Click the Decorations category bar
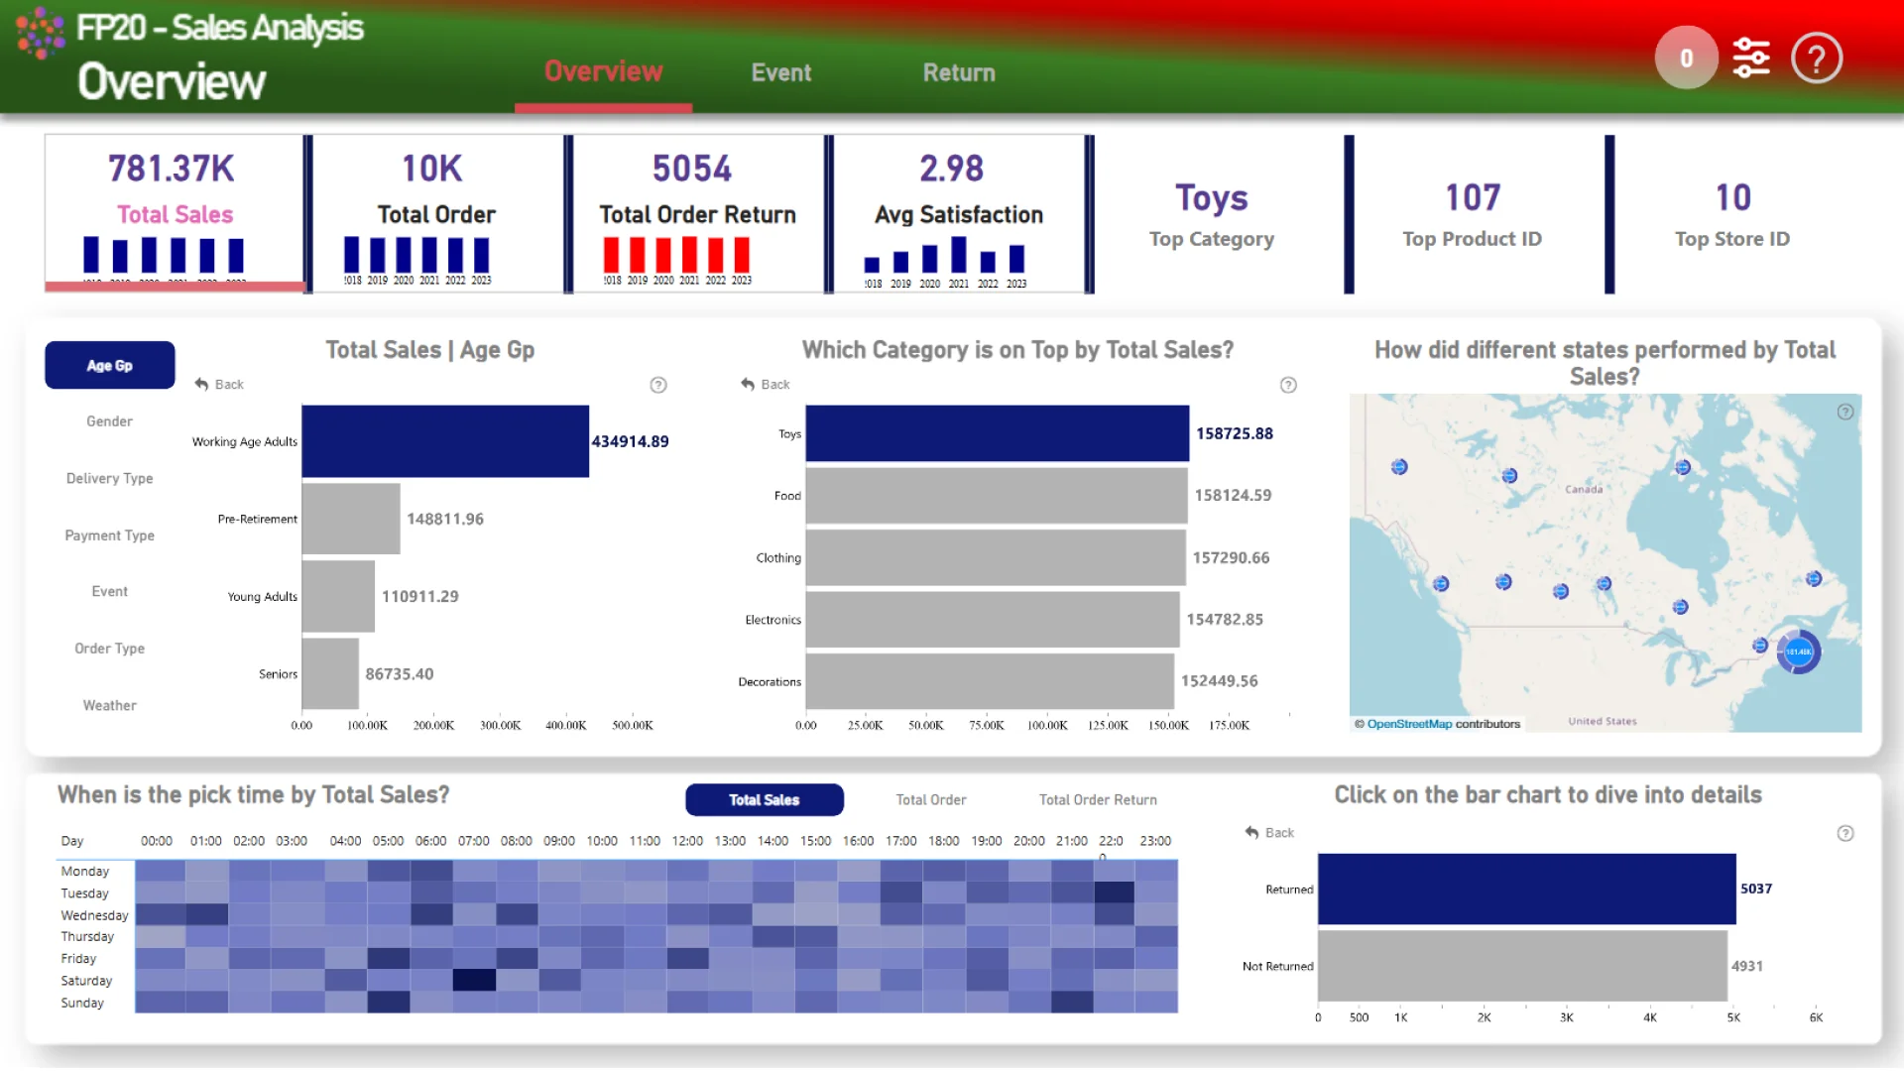The width and height of the screenshot is (1904, 1071). coord(990,681)
